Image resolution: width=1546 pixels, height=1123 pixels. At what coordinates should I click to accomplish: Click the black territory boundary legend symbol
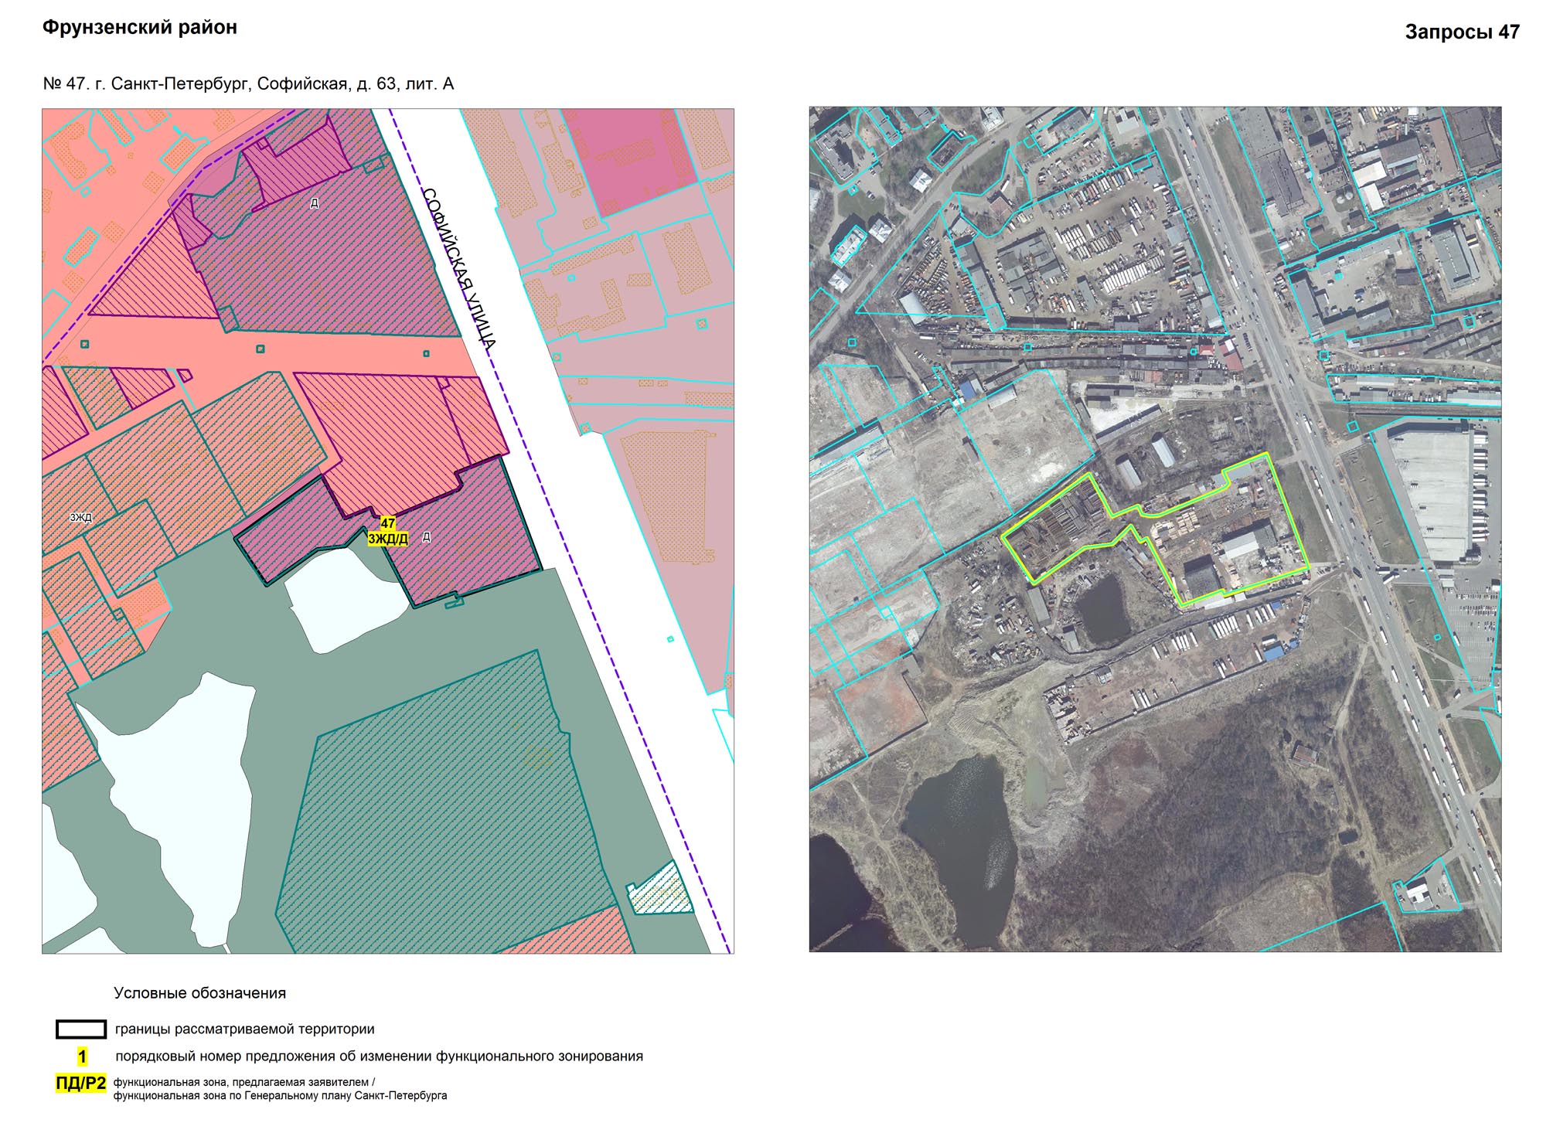click(x=81, y=1029)
